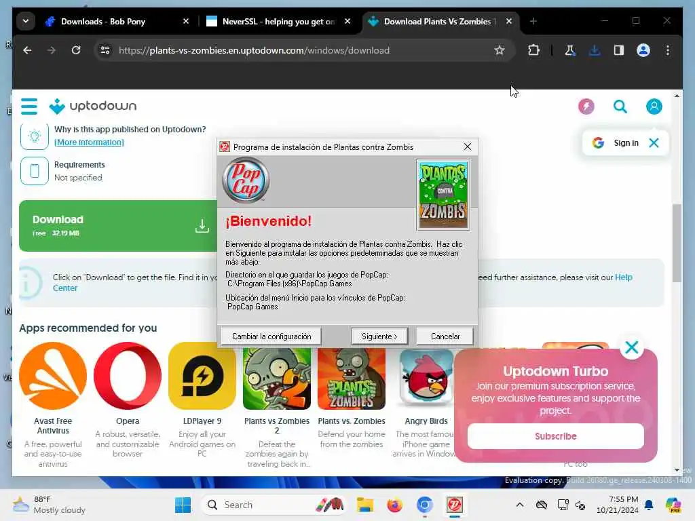Click the Uptodown logo

tap(93, 107)
